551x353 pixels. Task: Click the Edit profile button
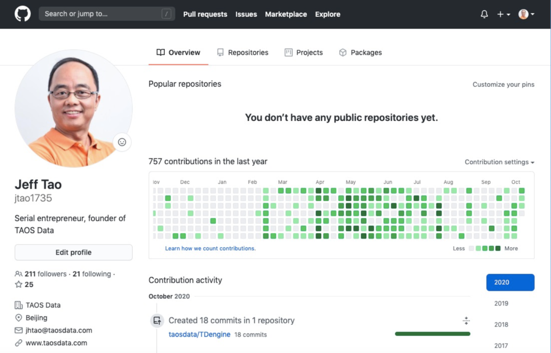tap(73, 252)
